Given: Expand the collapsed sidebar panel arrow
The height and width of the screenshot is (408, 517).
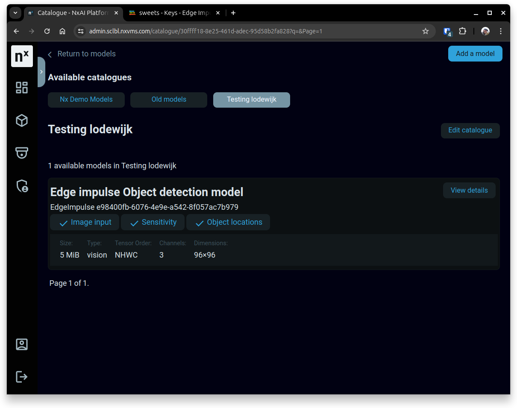Looking at the screenshot, I should [41, 72].
